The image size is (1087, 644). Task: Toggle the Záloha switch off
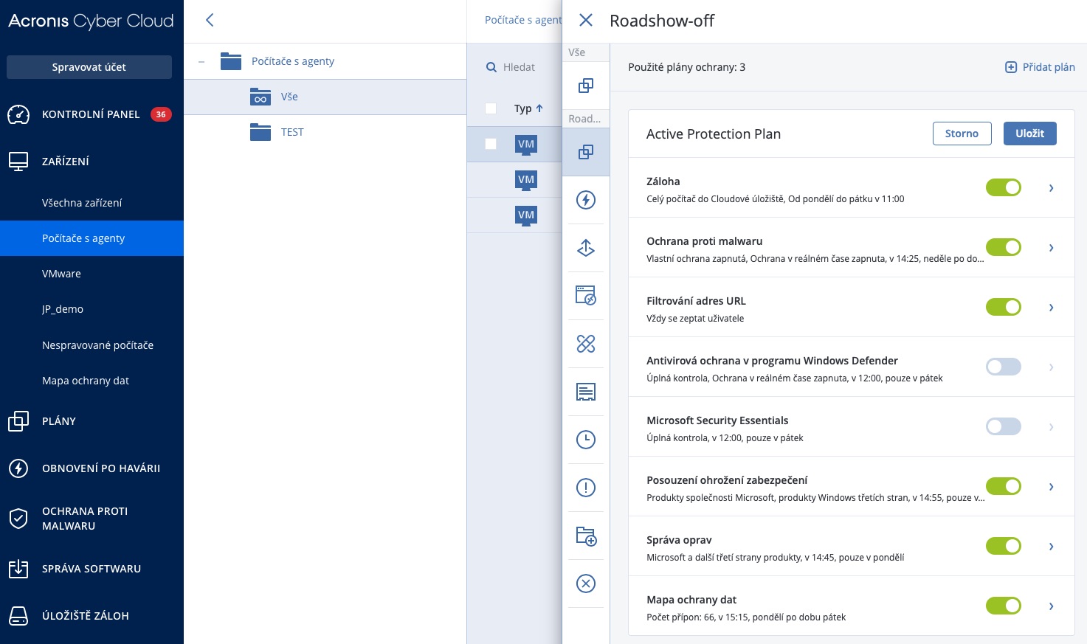click(x=1004, y=187)
